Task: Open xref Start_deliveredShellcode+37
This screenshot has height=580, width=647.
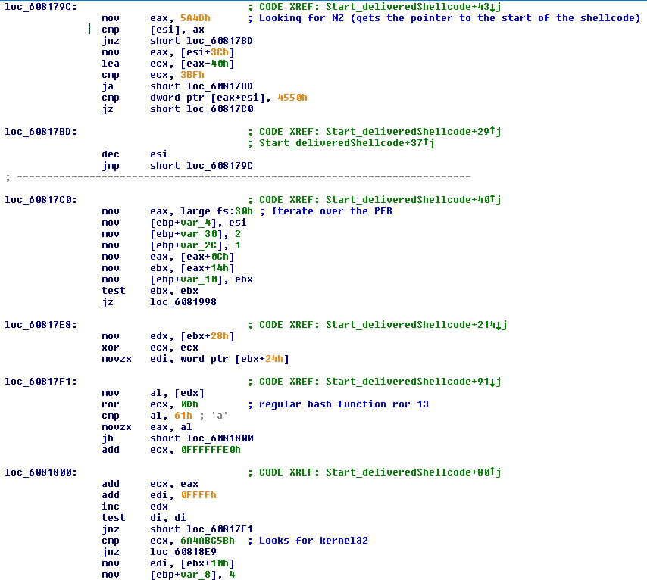Action: click(x=347, y=143)
